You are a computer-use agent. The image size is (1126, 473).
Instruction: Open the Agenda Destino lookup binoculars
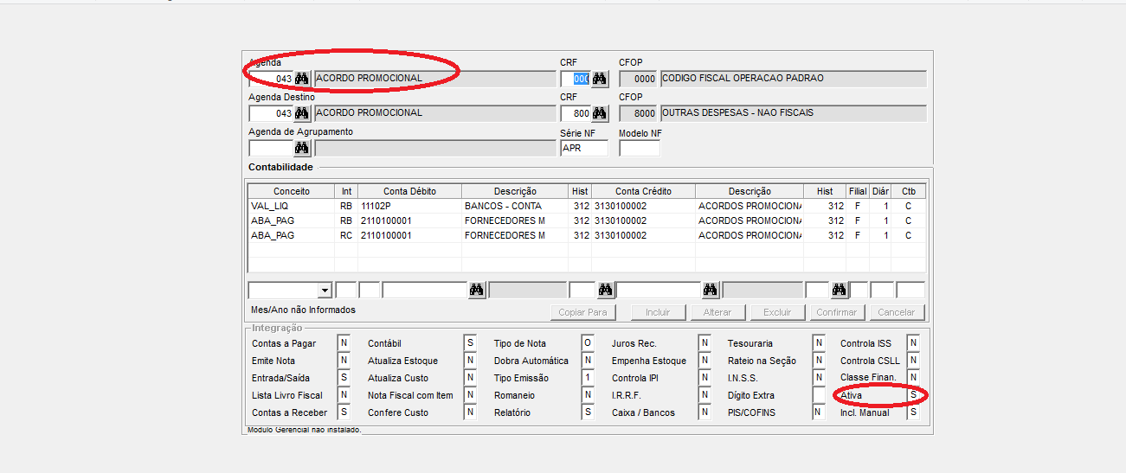pyautogui.click(x=302, y=113)
